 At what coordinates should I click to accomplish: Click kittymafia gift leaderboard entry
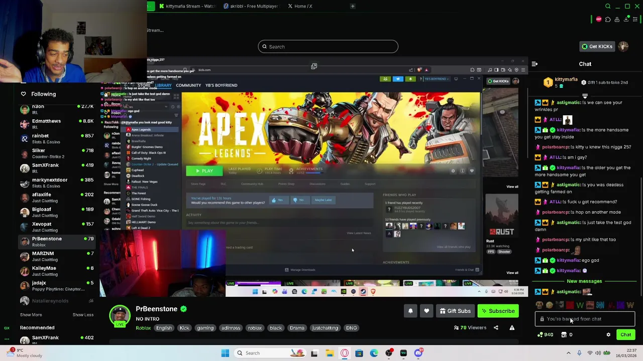click(x=561, y=82)
